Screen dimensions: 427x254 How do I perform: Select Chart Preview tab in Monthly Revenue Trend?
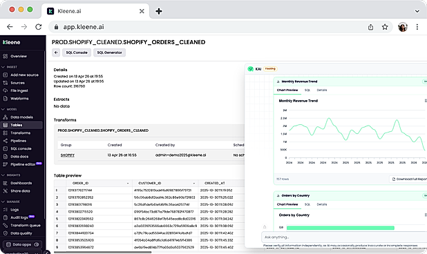[x=287, y=90]
